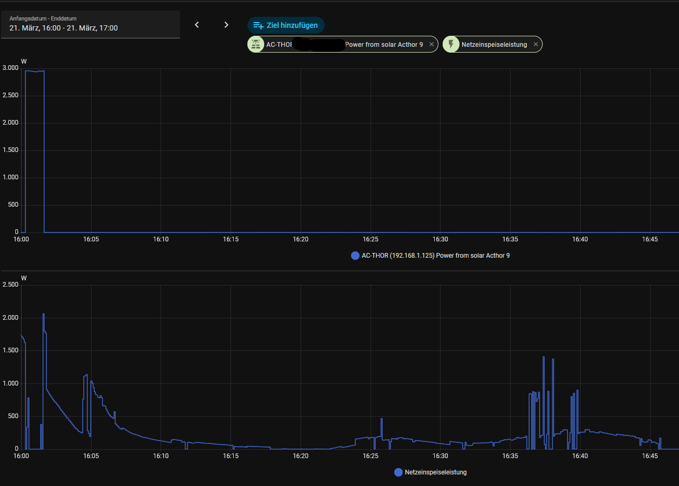Click the 1.500 y-axis label of the upper chart
This screenshot has width=679, height=486.
click(12, 150)
